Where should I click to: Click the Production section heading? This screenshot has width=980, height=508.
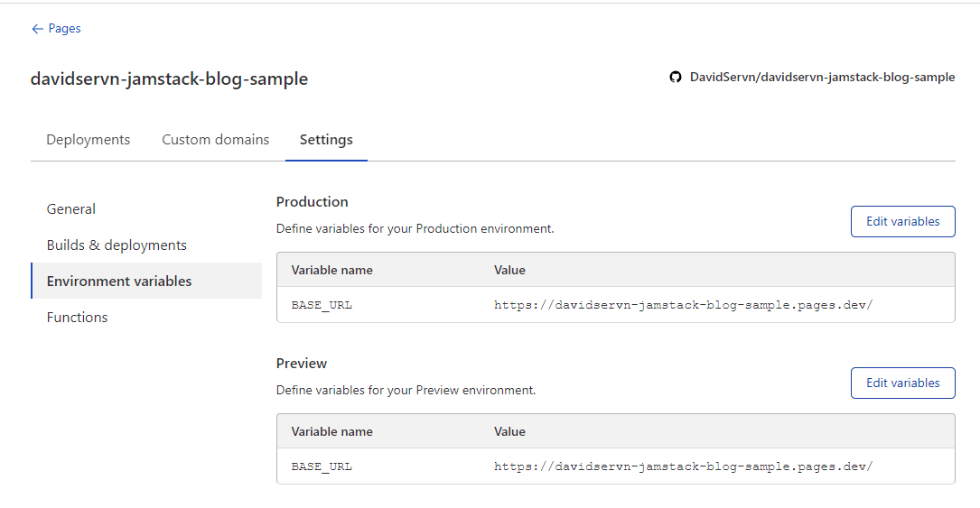tap(312, 202)
